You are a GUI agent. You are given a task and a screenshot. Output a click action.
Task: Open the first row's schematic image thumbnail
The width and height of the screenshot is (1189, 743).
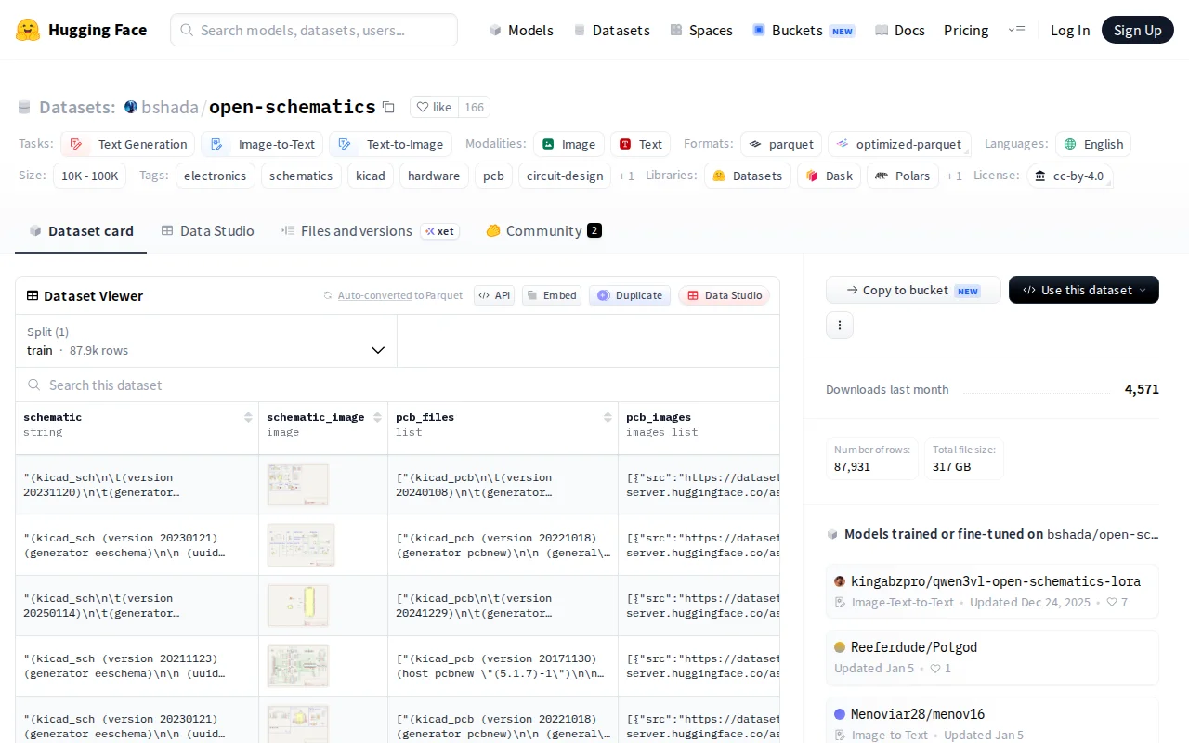click(x=298, y=485)
